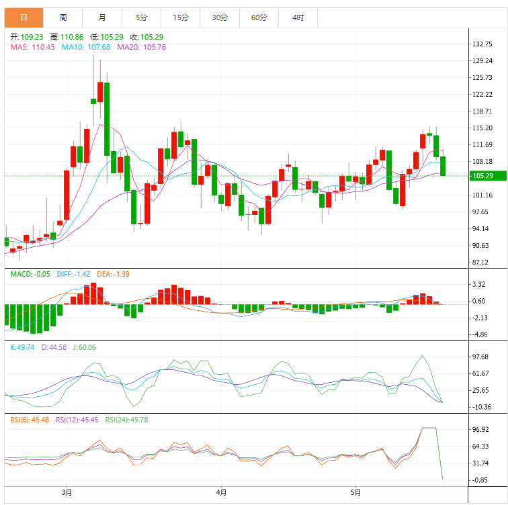Image resolution: width=508 pixels, height=505 pixels.
Task: Click the -10.36 KDJ axis label
Action: click(x=482, y=407)
